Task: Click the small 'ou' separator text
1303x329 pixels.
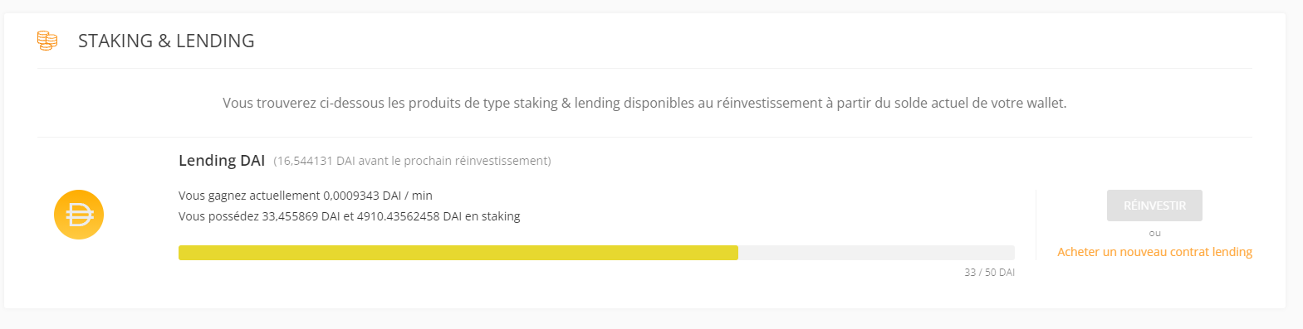Action: point(1154,234)
